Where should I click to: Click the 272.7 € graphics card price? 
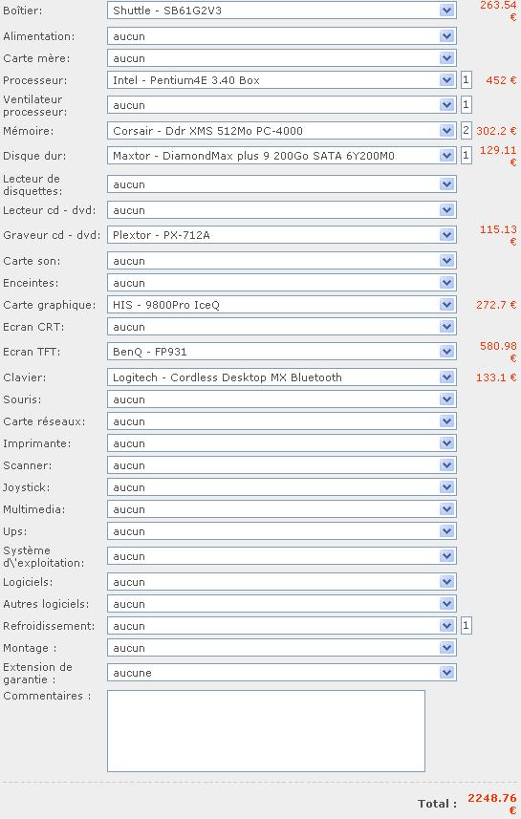click(496, 305)
